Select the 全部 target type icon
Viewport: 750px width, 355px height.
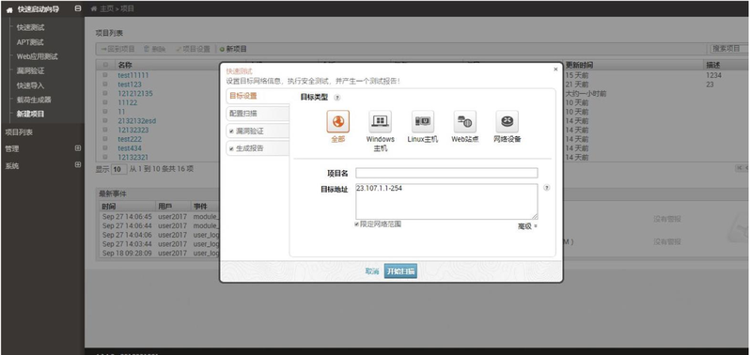click(x=337, y=122)
